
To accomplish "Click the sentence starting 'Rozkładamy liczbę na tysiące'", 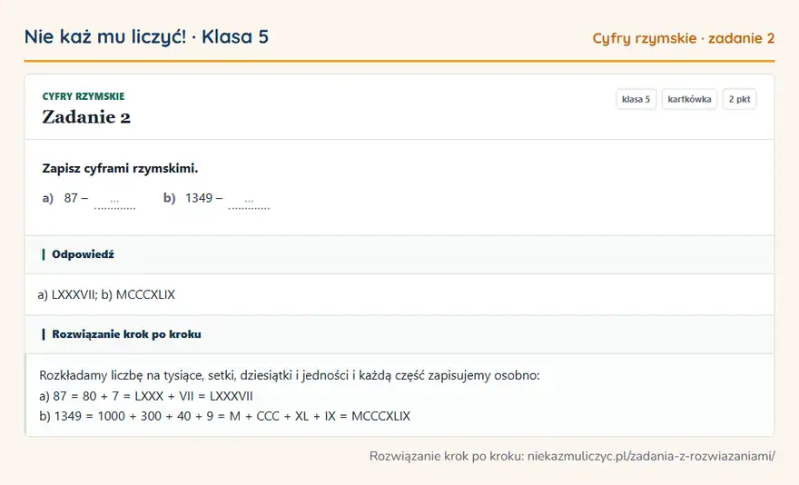I will pyautogui.click(x=290, y=375).
